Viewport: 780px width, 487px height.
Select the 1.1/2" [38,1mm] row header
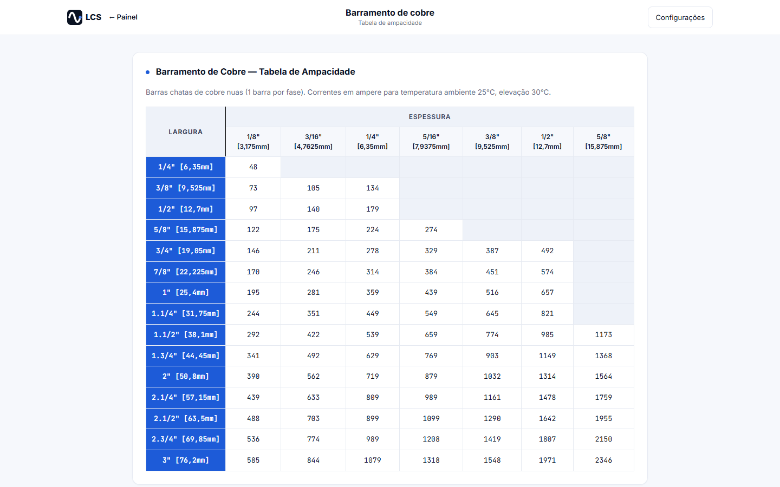pyautogui.click(x=186, y=335)
